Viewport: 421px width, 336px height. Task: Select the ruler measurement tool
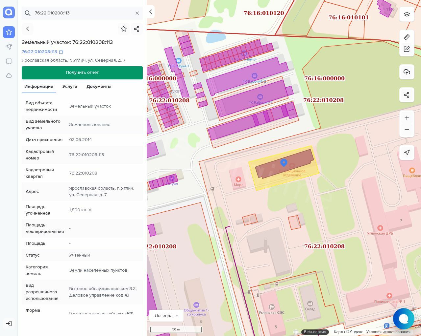point(407,37)
